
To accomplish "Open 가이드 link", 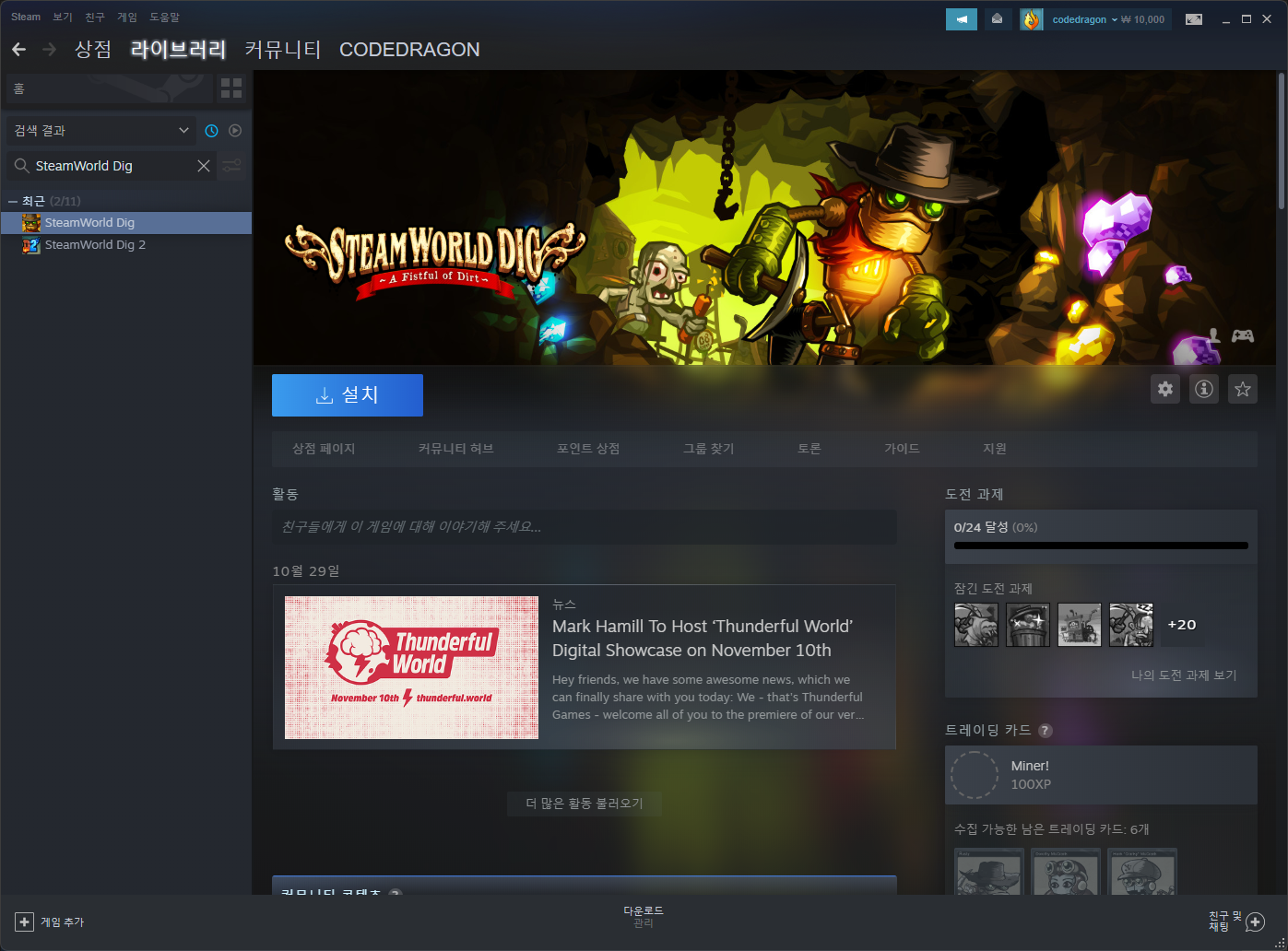I will click(x=902, y=449).
